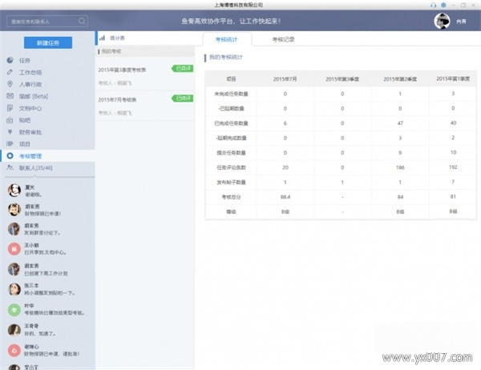Open the 项目 flag icon in sidebar

coord(10,144)
